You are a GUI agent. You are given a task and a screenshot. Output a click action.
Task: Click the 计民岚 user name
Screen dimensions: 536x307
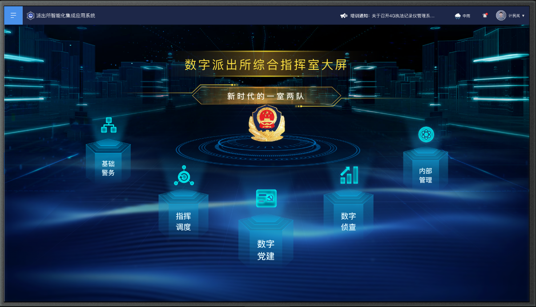pos(514,16)
